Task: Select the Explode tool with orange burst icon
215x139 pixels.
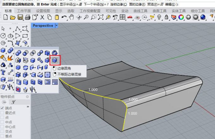Action: pos(10,58)
